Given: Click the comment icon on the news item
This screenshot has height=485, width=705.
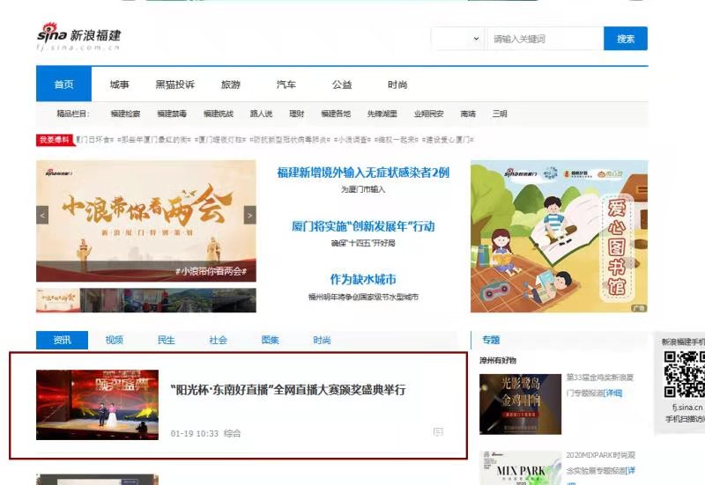Looking at the screenshot, I should (438, 432).
